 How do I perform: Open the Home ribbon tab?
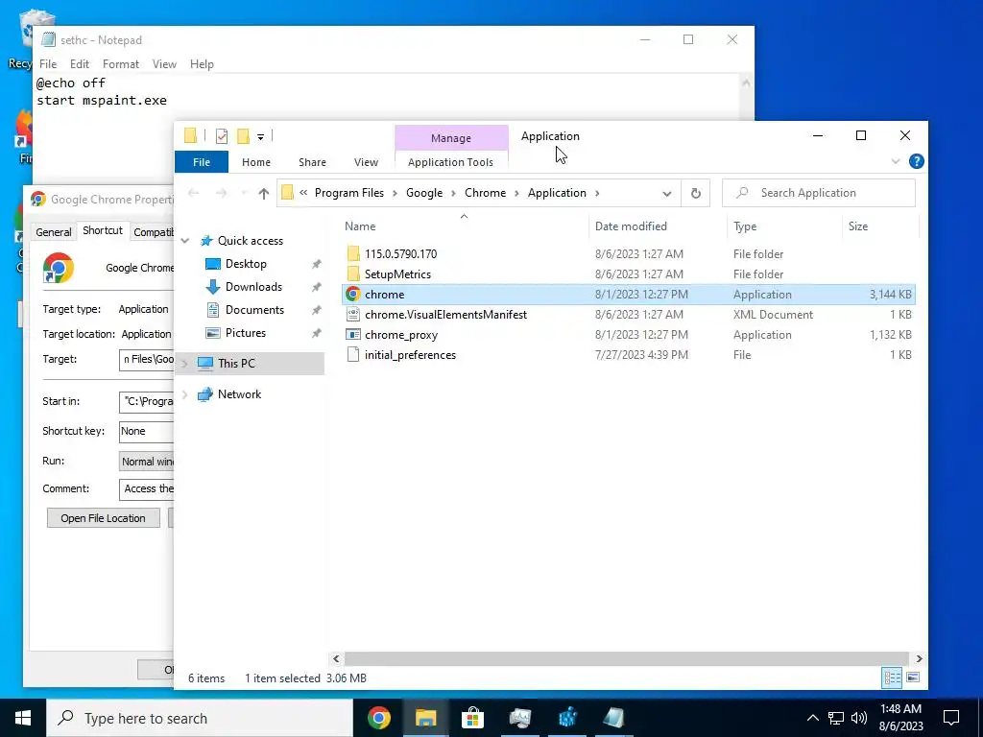tap(255, 162)
